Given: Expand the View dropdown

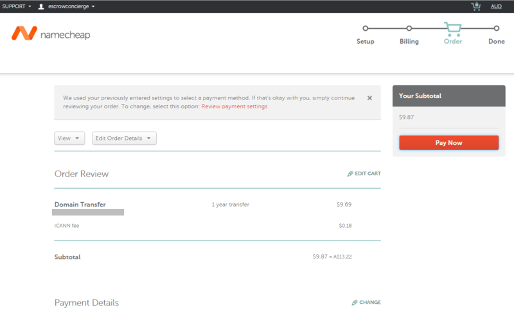Looking at the screenshot, I should 69,139.
